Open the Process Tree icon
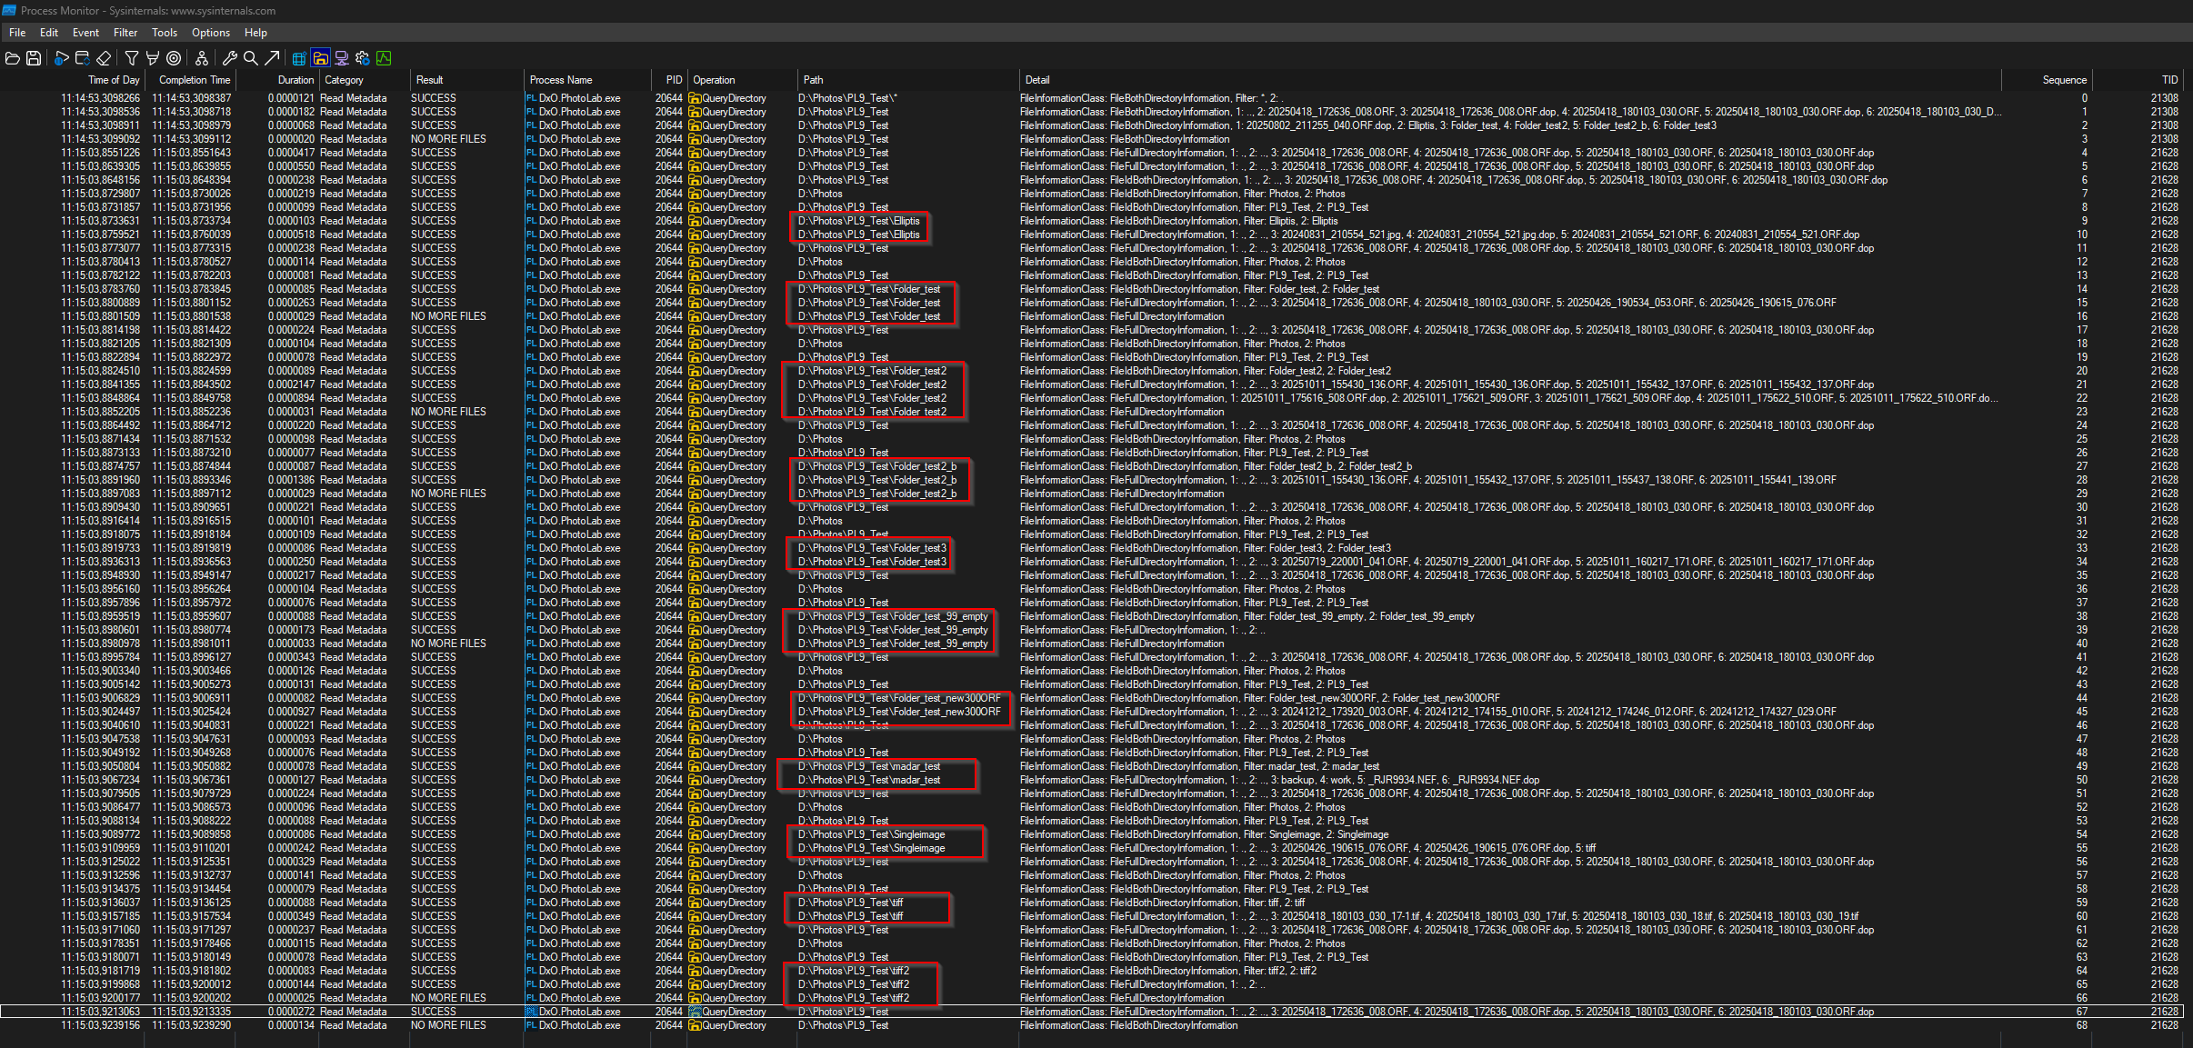 202,58
